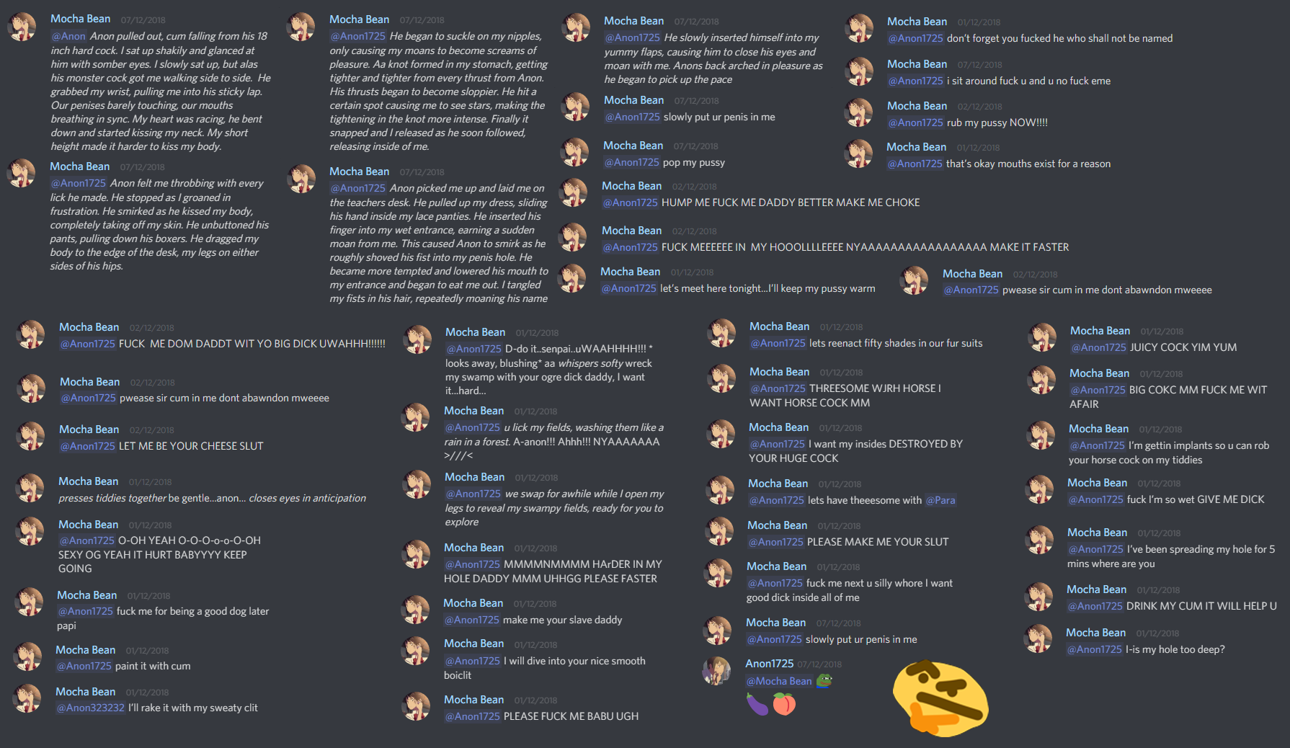This screenshot has width=1290, height=748.
Task: Click the eggplant emoji reaction
Action: click(x=757, y=703)
